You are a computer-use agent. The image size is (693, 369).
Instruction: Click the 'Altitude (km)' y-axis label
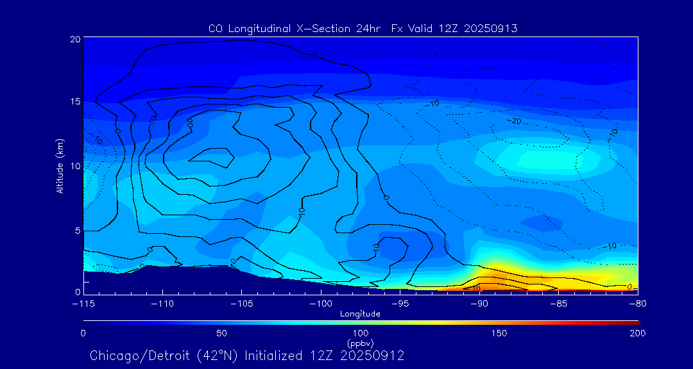(x=60, y=165)
